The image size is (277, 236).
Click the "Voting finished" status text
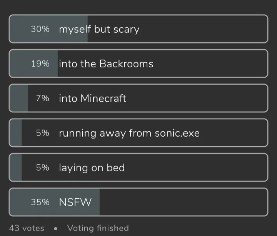(98, 228)
